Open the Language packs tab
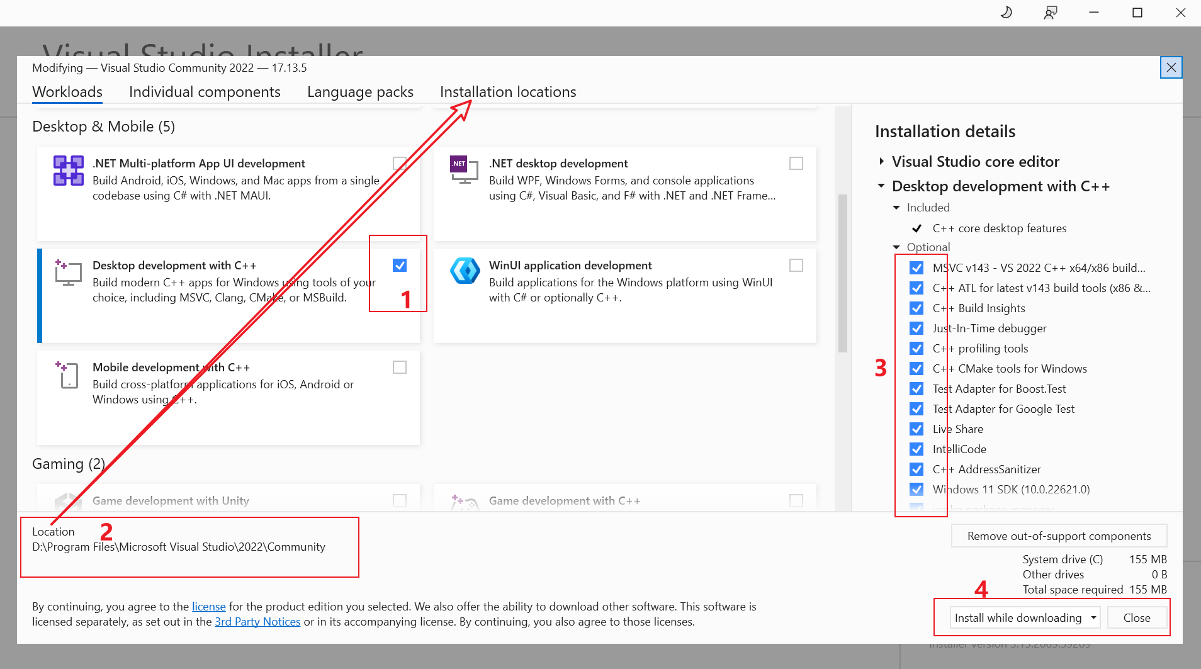1201x669 pixels. coord(360,92)
